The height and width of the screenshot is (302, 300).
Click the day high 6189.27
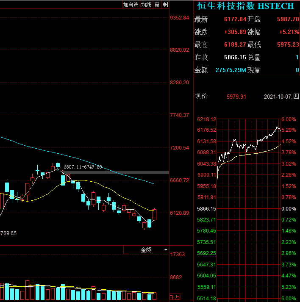click(x=235, y=44)
